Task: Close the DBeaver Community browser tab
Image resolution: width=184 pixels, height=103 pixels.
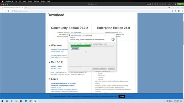Action: coord(22,8)
